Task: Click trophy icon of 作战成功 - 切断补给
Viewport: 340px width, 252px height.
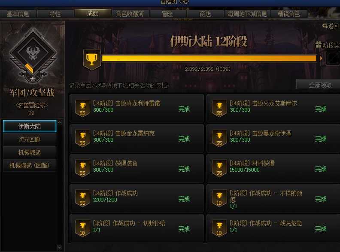Action: [x=82, y=228]
